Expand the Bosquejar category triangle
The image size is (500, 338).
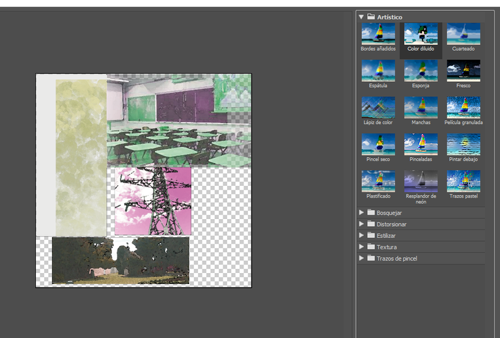pyautogui.click(x=361, y=213)
